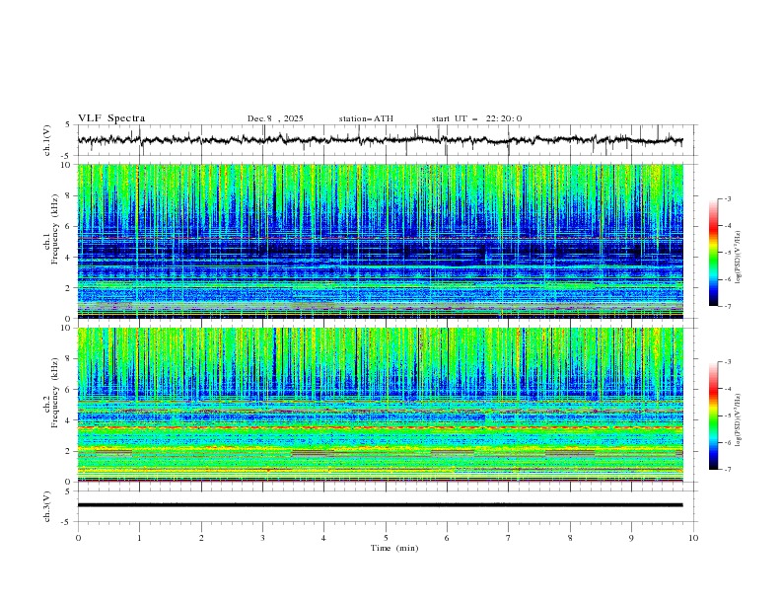Click the "Time (min)" axis title
The image size is (781, 604).
[394, 548]
